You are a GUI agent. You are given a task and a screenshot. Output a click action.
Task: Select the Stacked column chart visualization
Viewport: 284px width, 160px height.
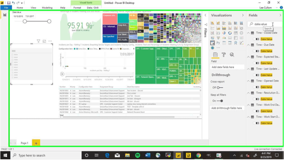pos(218,23)
